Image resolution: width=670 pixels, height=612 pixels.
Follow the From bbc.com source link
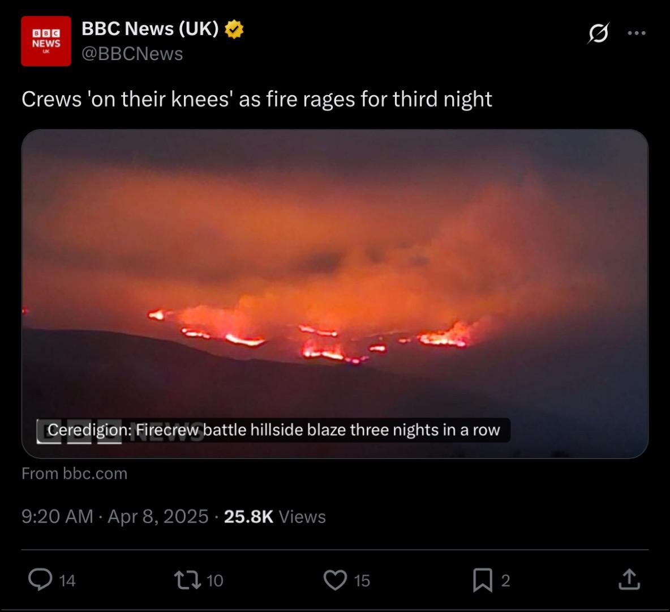(74, 474)
